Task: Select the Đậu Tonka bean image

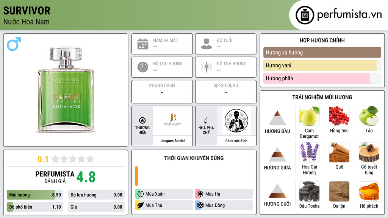Action: [x=309, y=192]
